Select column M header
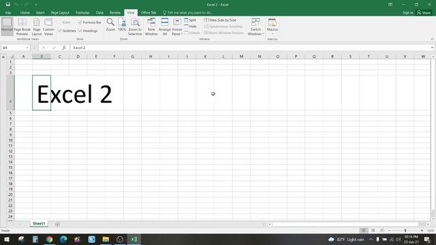Image resolution: width=436 pixels, height=245 pixels. coord(241,56)
